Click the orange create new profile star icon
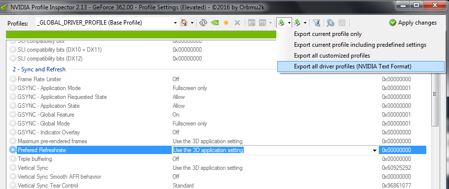Screen dimensions: 449x189 tap(226, 23)
